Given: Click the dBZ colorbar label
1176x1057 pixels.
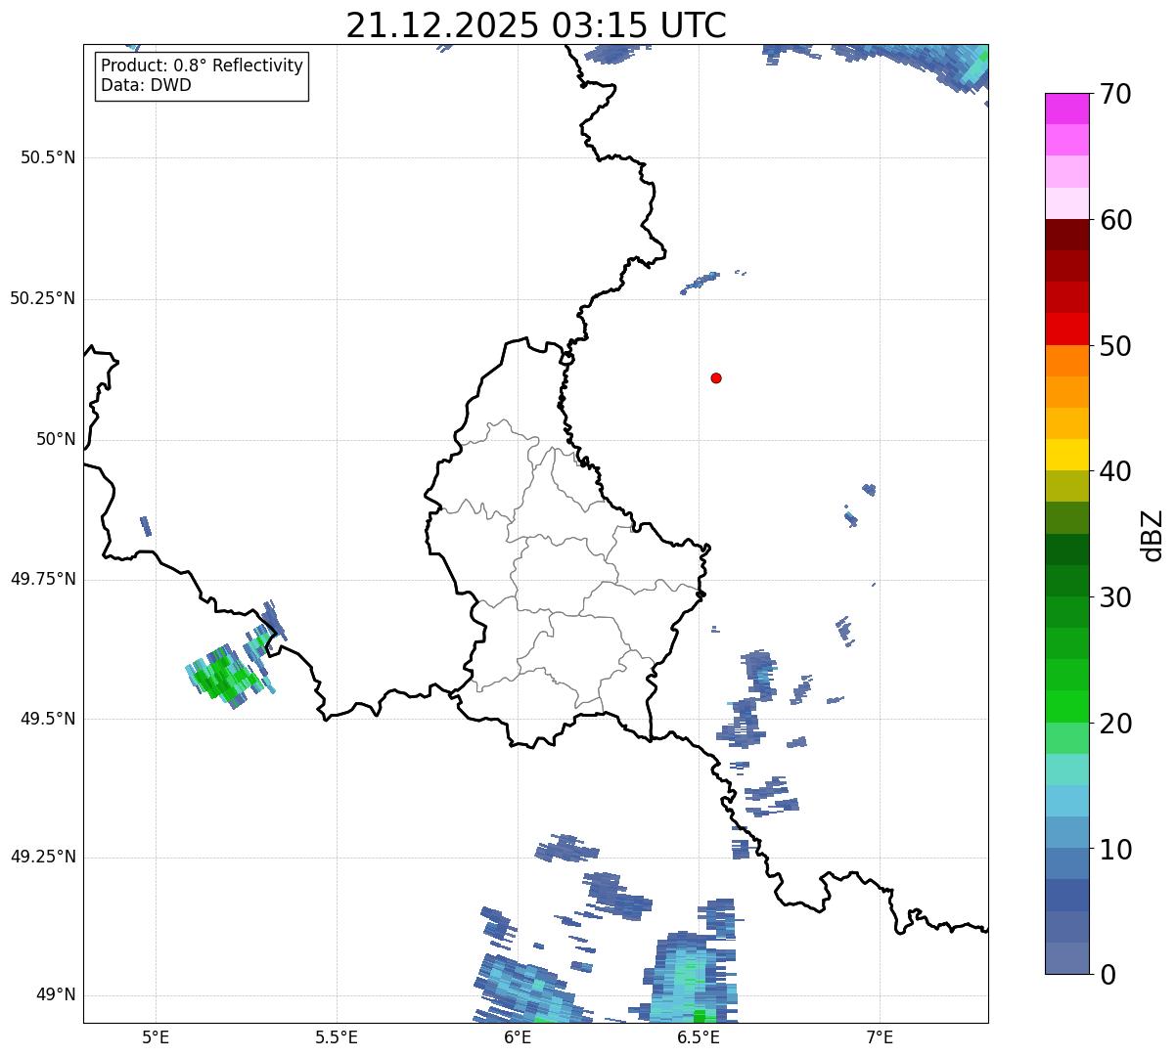Looking at the screenshot, I should pos(1153,534).
